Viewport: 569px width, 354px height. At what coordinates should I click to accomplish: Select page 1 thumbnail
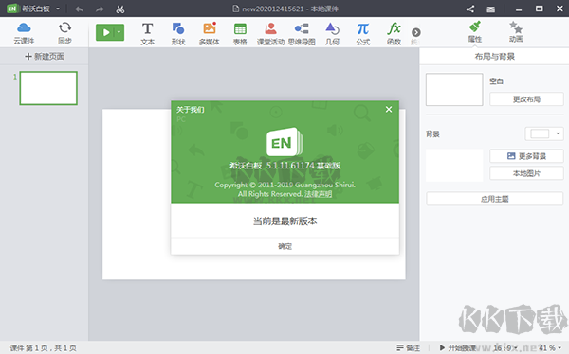[48, 88]
